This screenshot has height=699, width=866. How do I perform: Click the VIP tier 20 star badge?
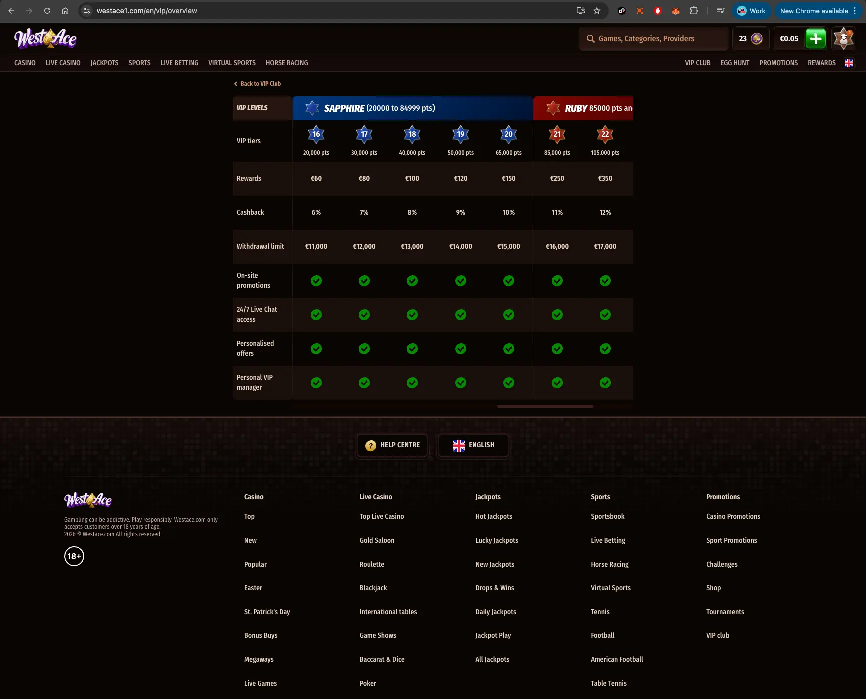[509, 134]
